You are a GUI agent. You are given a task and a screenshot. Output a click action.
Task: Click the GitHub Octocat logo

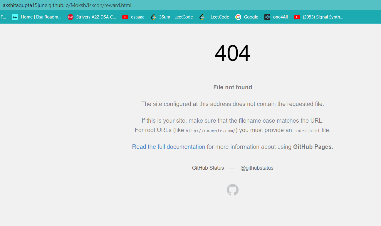tap(232, 190)
